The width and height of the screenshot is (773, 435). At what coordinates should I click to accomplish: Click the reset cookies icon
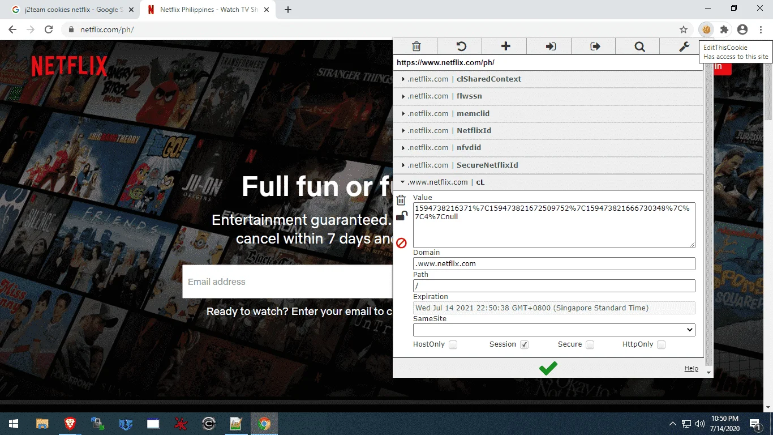(x=461, y=46)
